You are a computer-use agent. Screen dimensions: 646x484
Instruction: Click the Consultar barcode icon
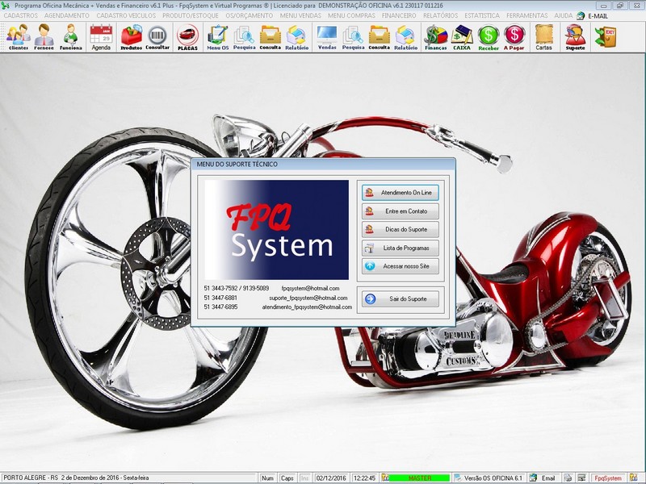[x=157, y=37]
